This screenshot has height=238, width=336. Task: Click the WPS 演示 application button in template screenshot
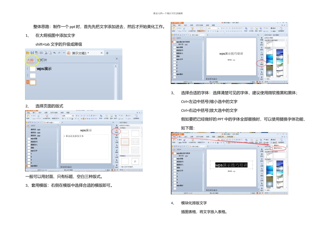tap(178, 23)
